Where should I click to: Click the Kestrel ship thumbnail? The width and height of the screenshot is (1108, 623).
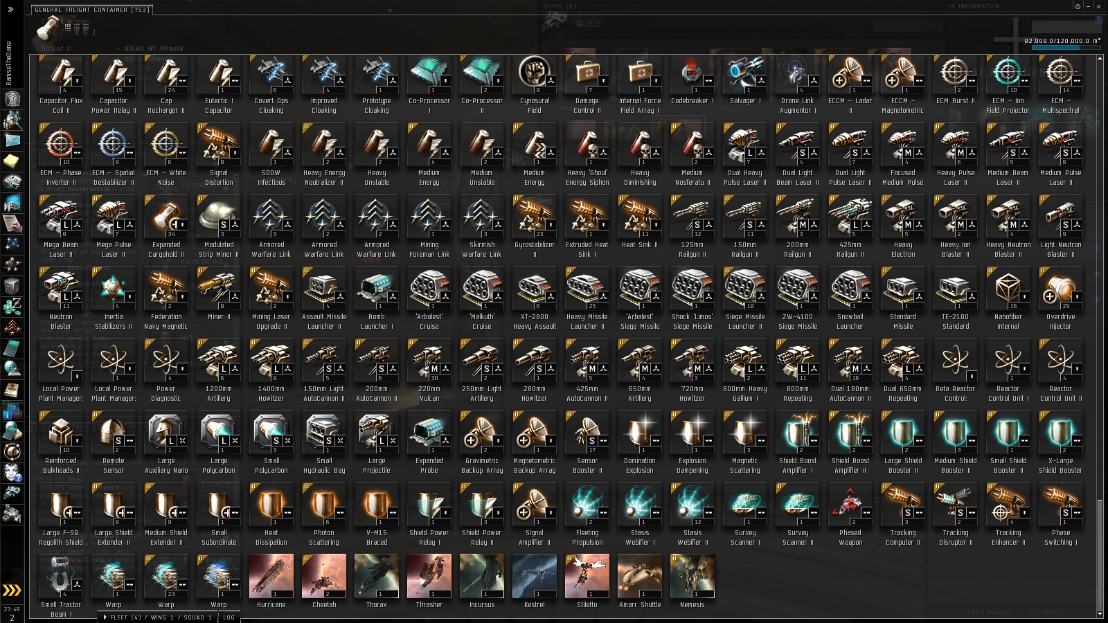[535, 576]
